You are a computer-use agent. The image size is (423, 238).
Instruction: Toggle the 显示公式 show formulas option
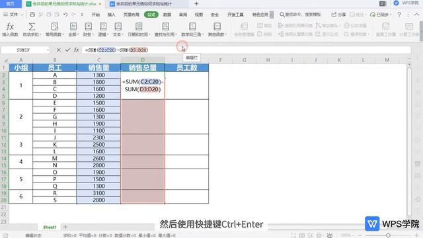click(327, 34)
